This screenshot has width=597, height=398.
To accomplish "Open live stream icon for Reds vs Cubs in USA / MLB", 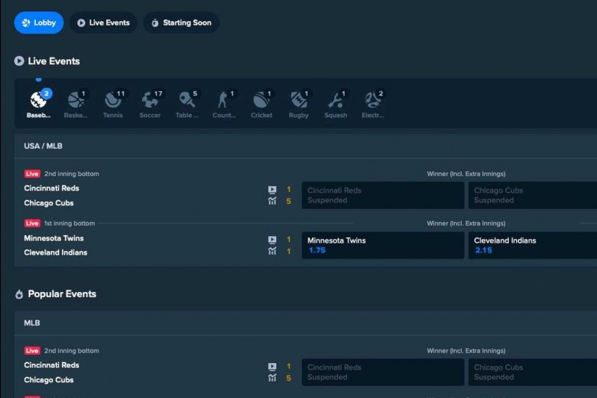I will (272, 189).
